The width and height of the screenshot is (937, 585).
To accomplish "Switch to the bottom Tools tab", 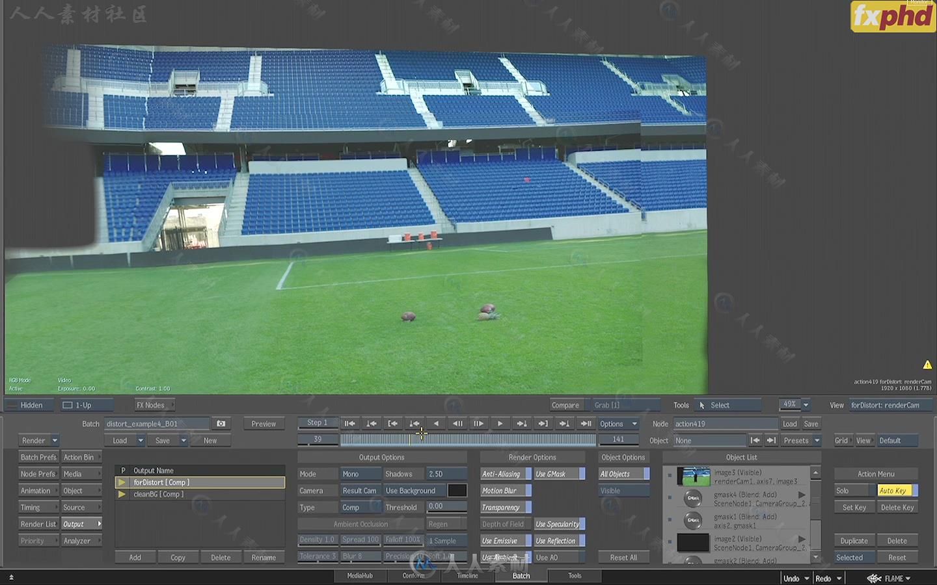I will pos(575,576).
